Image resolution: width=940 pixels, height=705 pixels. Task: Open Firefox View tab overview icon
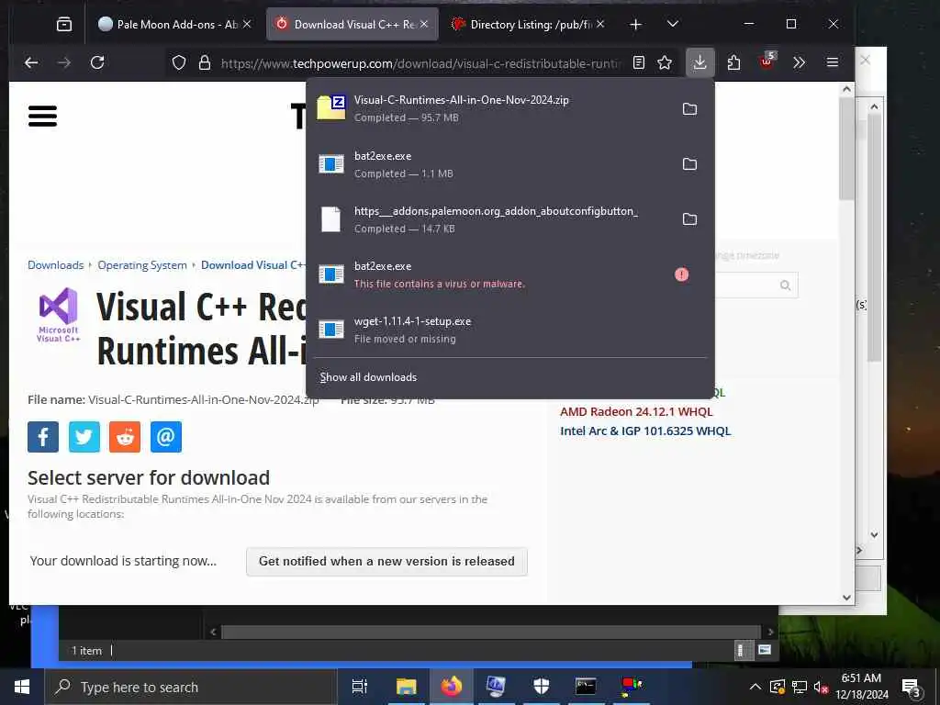tap(64, 24)
